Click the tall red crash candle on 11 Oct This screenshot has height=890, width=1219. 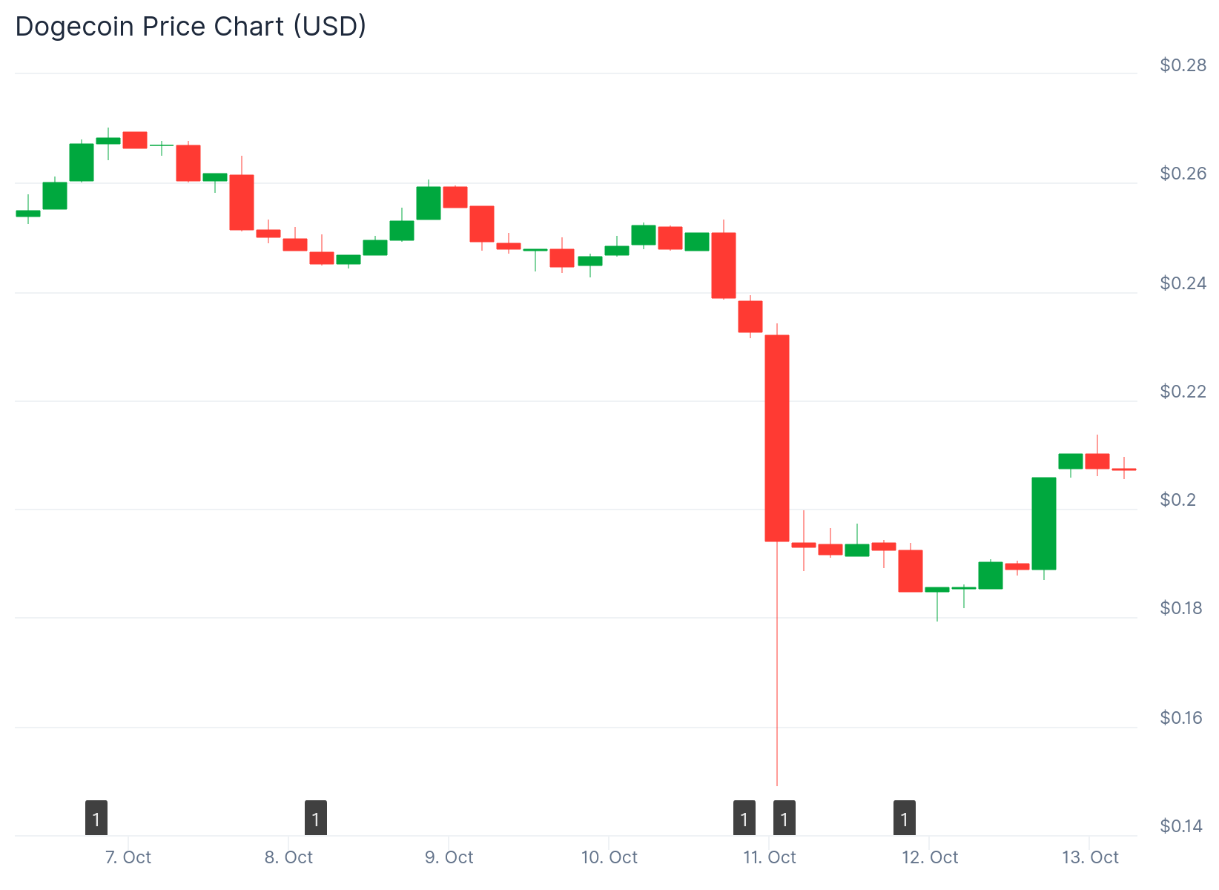tap(777, 438)
